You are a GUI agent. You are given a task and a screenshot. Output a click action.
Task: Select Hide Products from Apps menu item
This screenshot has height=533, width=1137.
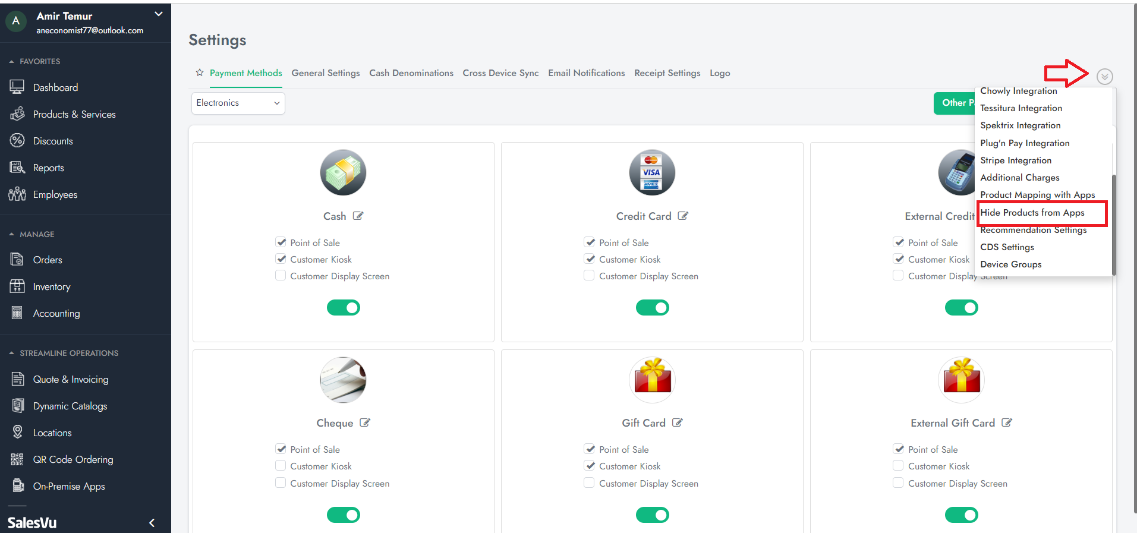(1032, 213)
